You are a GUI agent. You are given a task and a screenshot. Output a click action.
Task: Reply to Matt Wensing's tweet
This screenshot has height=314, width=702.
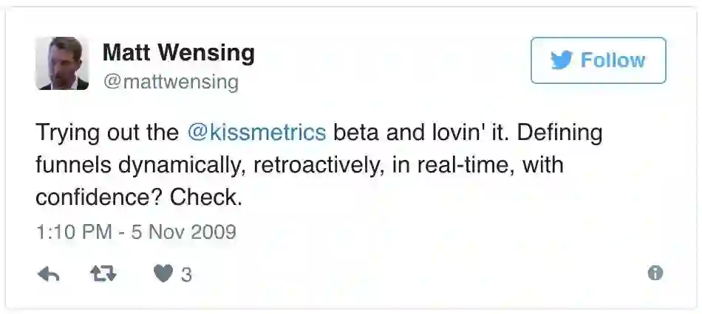tap(48, 274)
